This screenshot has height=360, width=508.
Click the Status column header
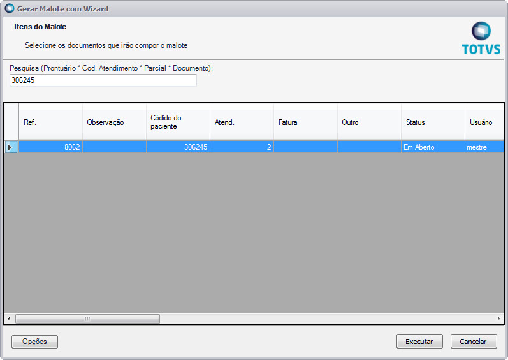433,122
